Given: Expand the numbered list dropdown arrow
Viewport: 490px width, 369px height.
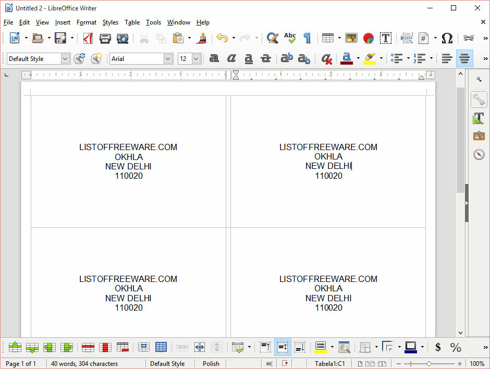Looking at the screenshot, I should [431, 58].
